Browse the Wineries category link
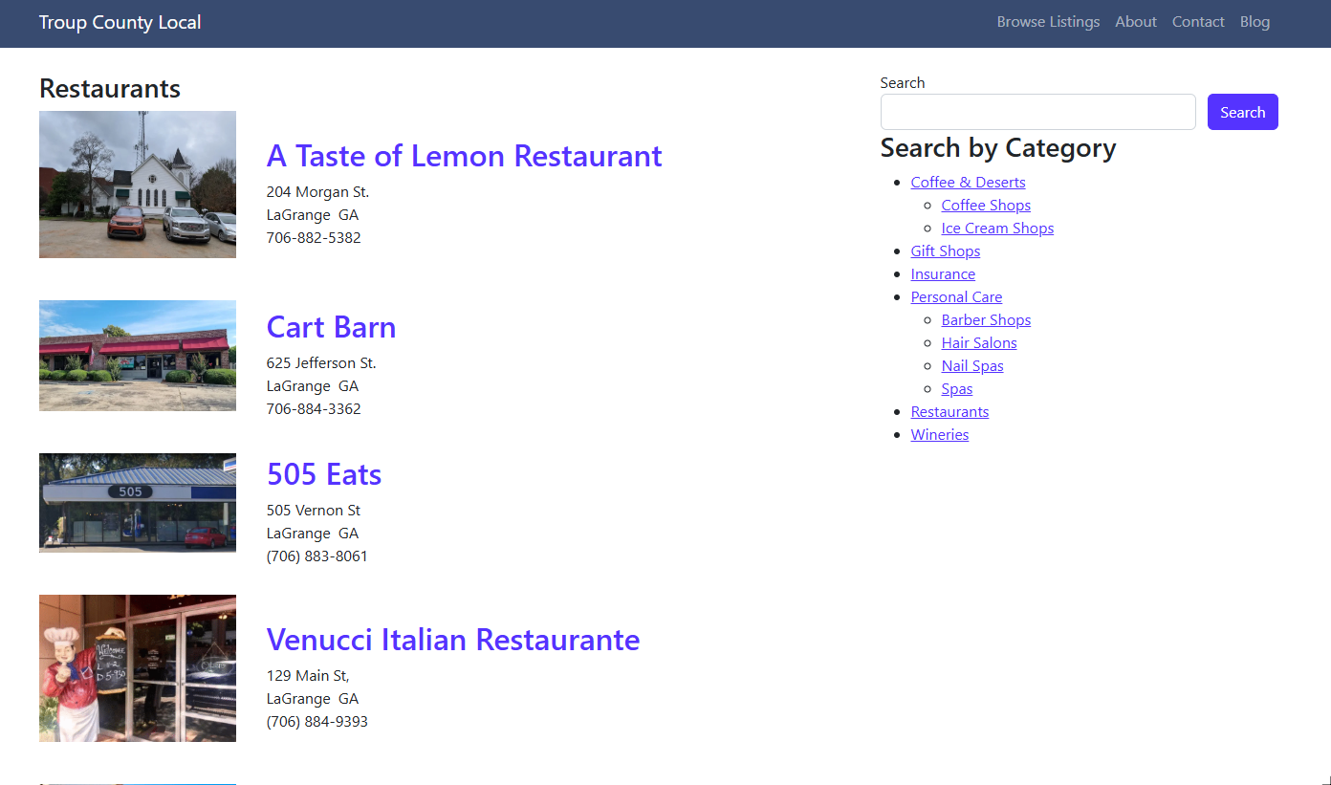The image size is (1331, 785). click(x=939, y=435)
